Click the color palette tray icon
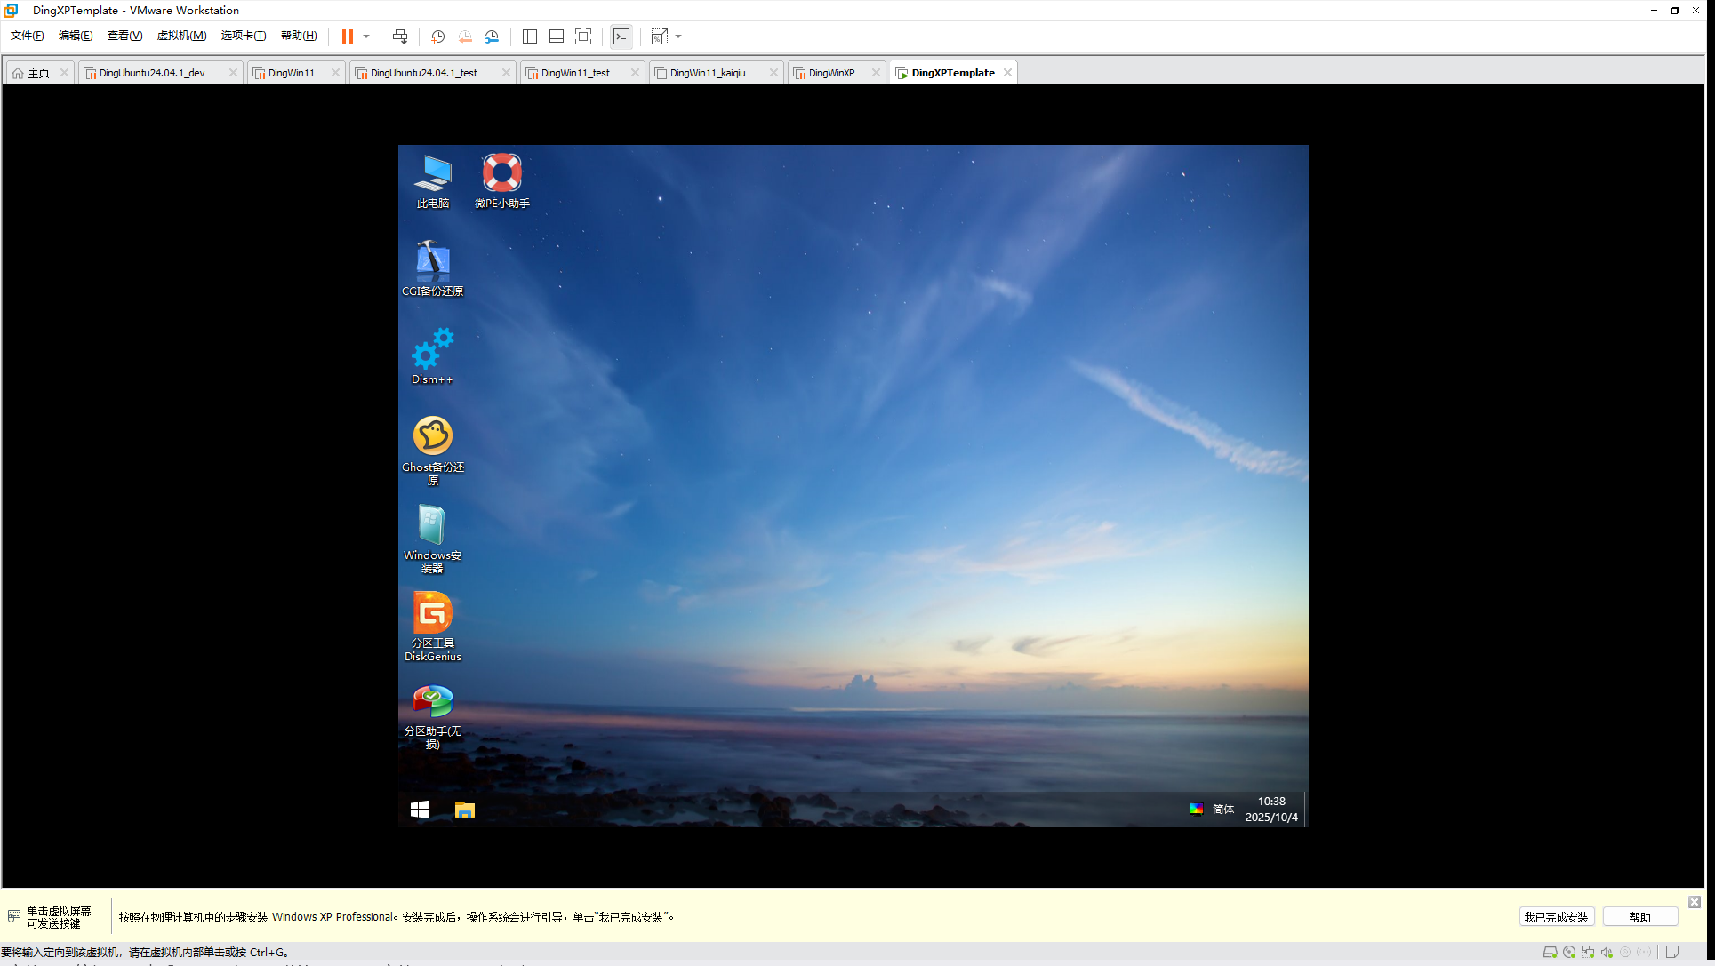Screen dimensions: 1715x966 click(1197, 809)
